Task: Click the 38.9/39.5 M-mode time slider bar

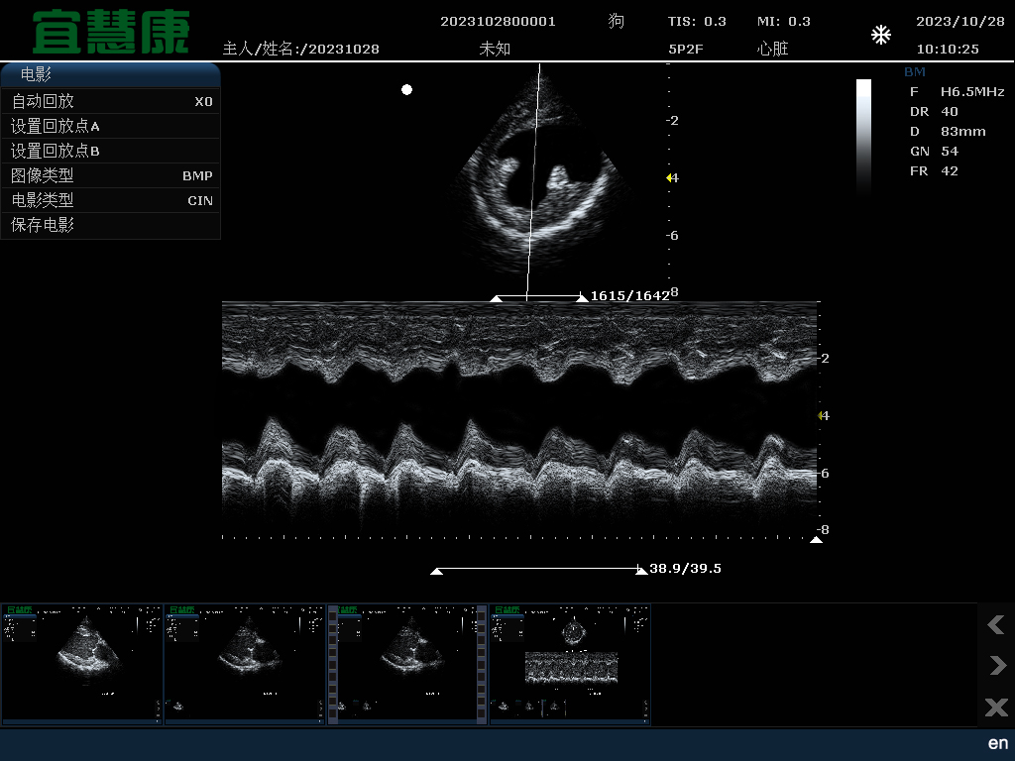Action: [x=540, y=570]
